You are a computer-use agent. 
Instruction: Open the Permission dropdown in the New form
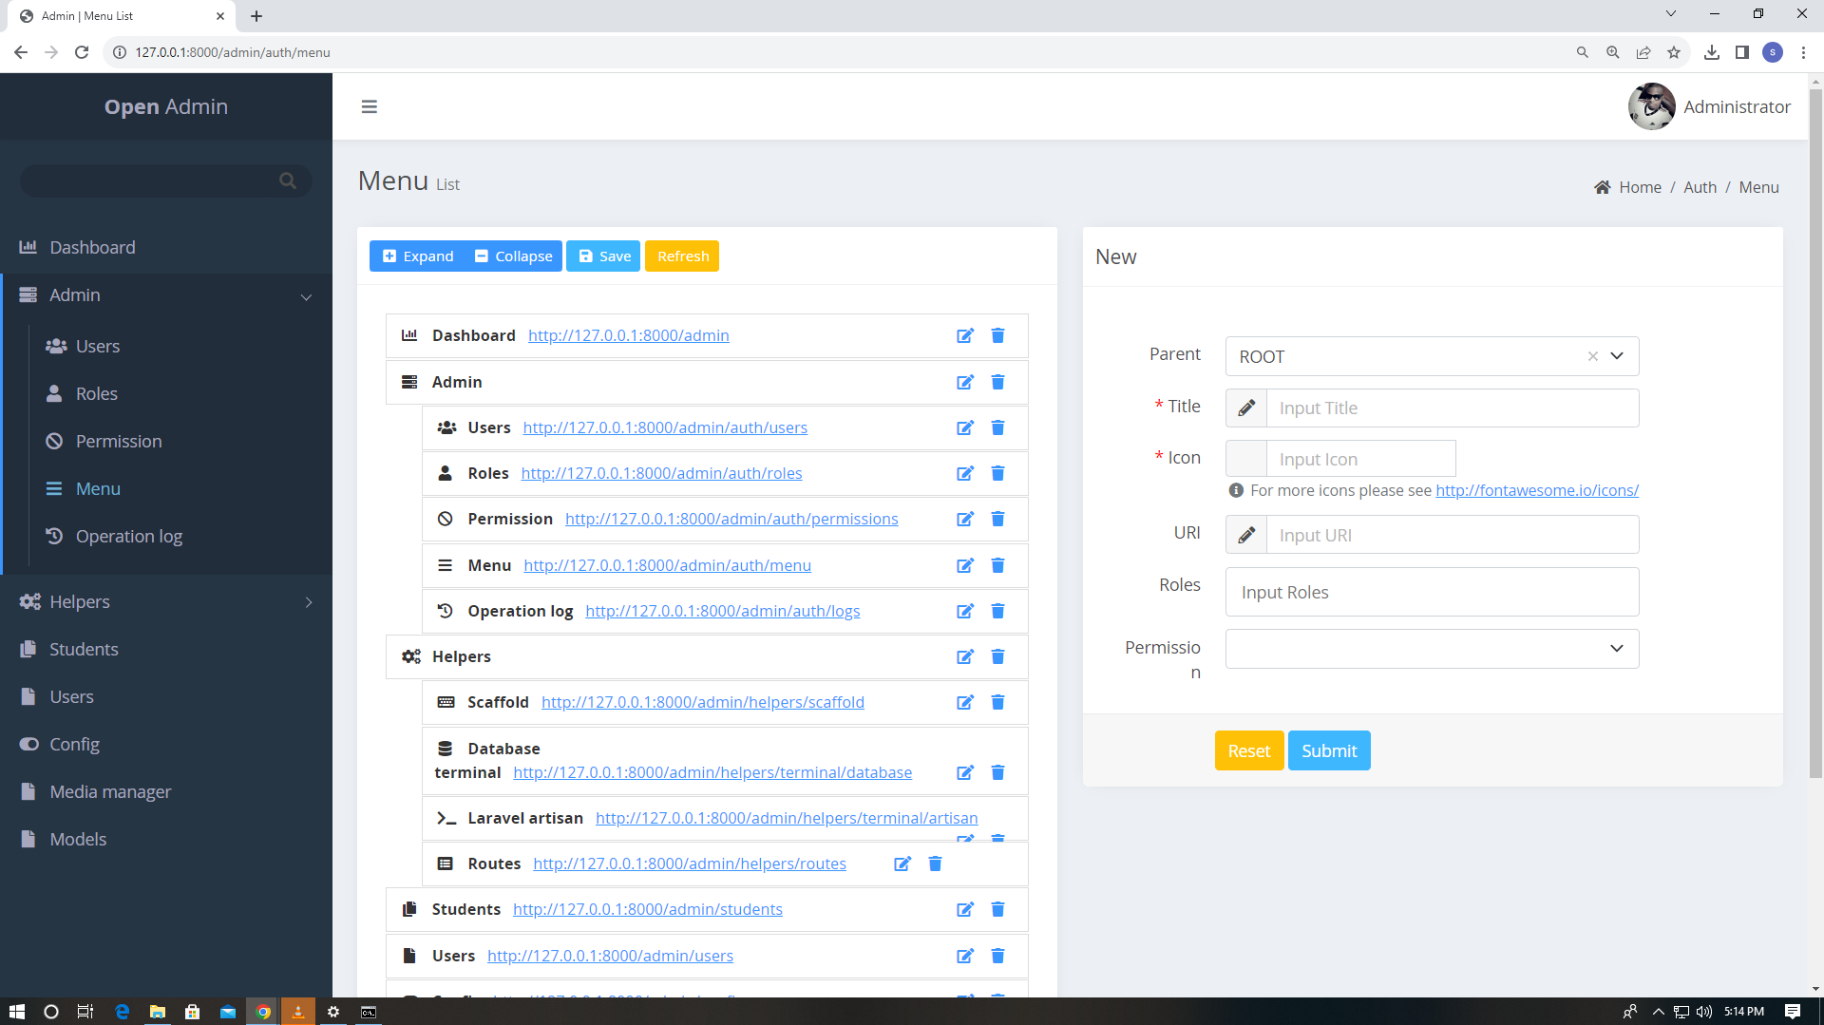[x=1616, y=648]
